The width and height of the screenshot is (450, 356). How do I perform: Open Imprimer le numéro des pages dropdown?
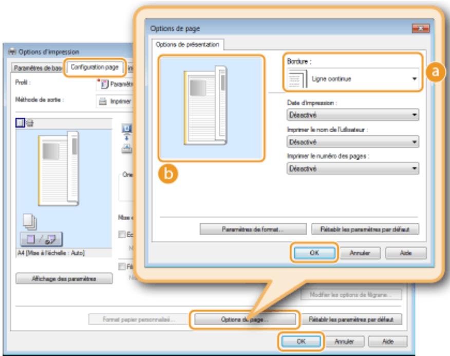pos(353,168)
